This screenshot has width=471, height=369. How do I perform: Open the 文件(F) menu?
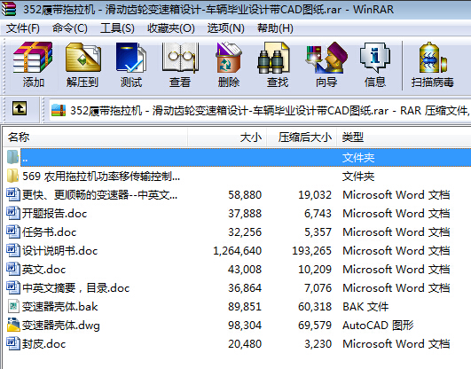(23, 28)
